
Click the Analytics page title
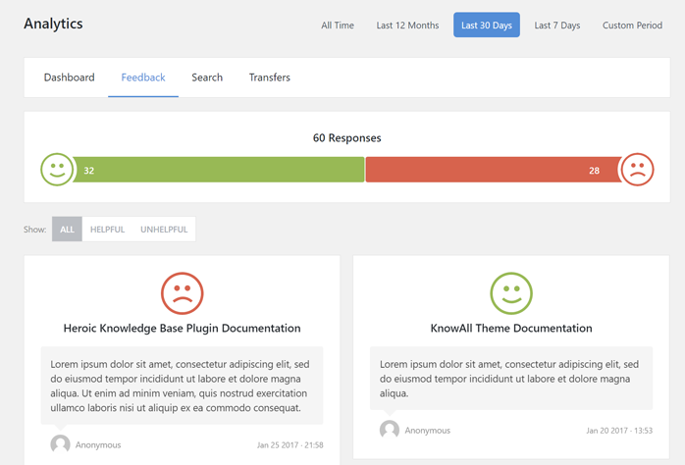[53, 24]
